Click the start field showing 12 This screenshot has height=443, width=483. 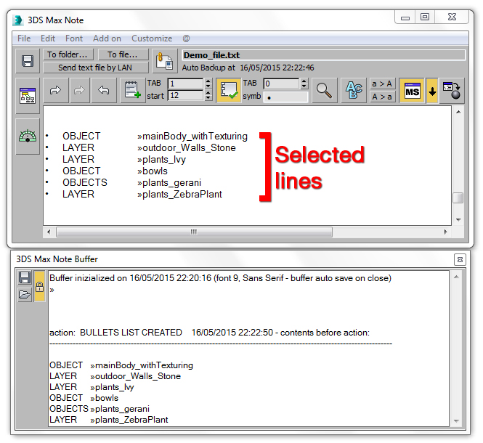[x=186, y=96]
